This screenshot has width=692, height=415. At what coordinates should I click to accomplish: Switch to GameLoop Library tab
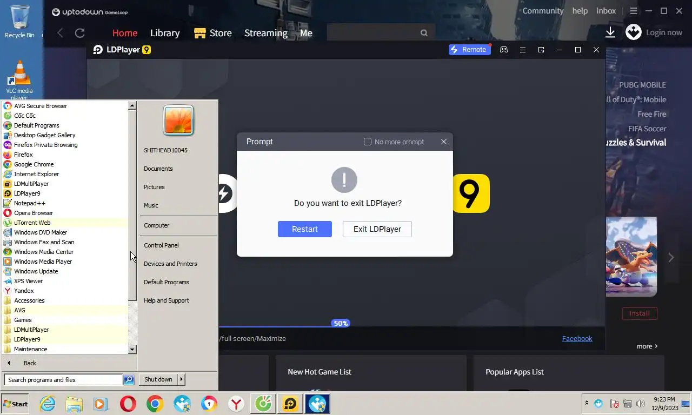pos(165,33)
